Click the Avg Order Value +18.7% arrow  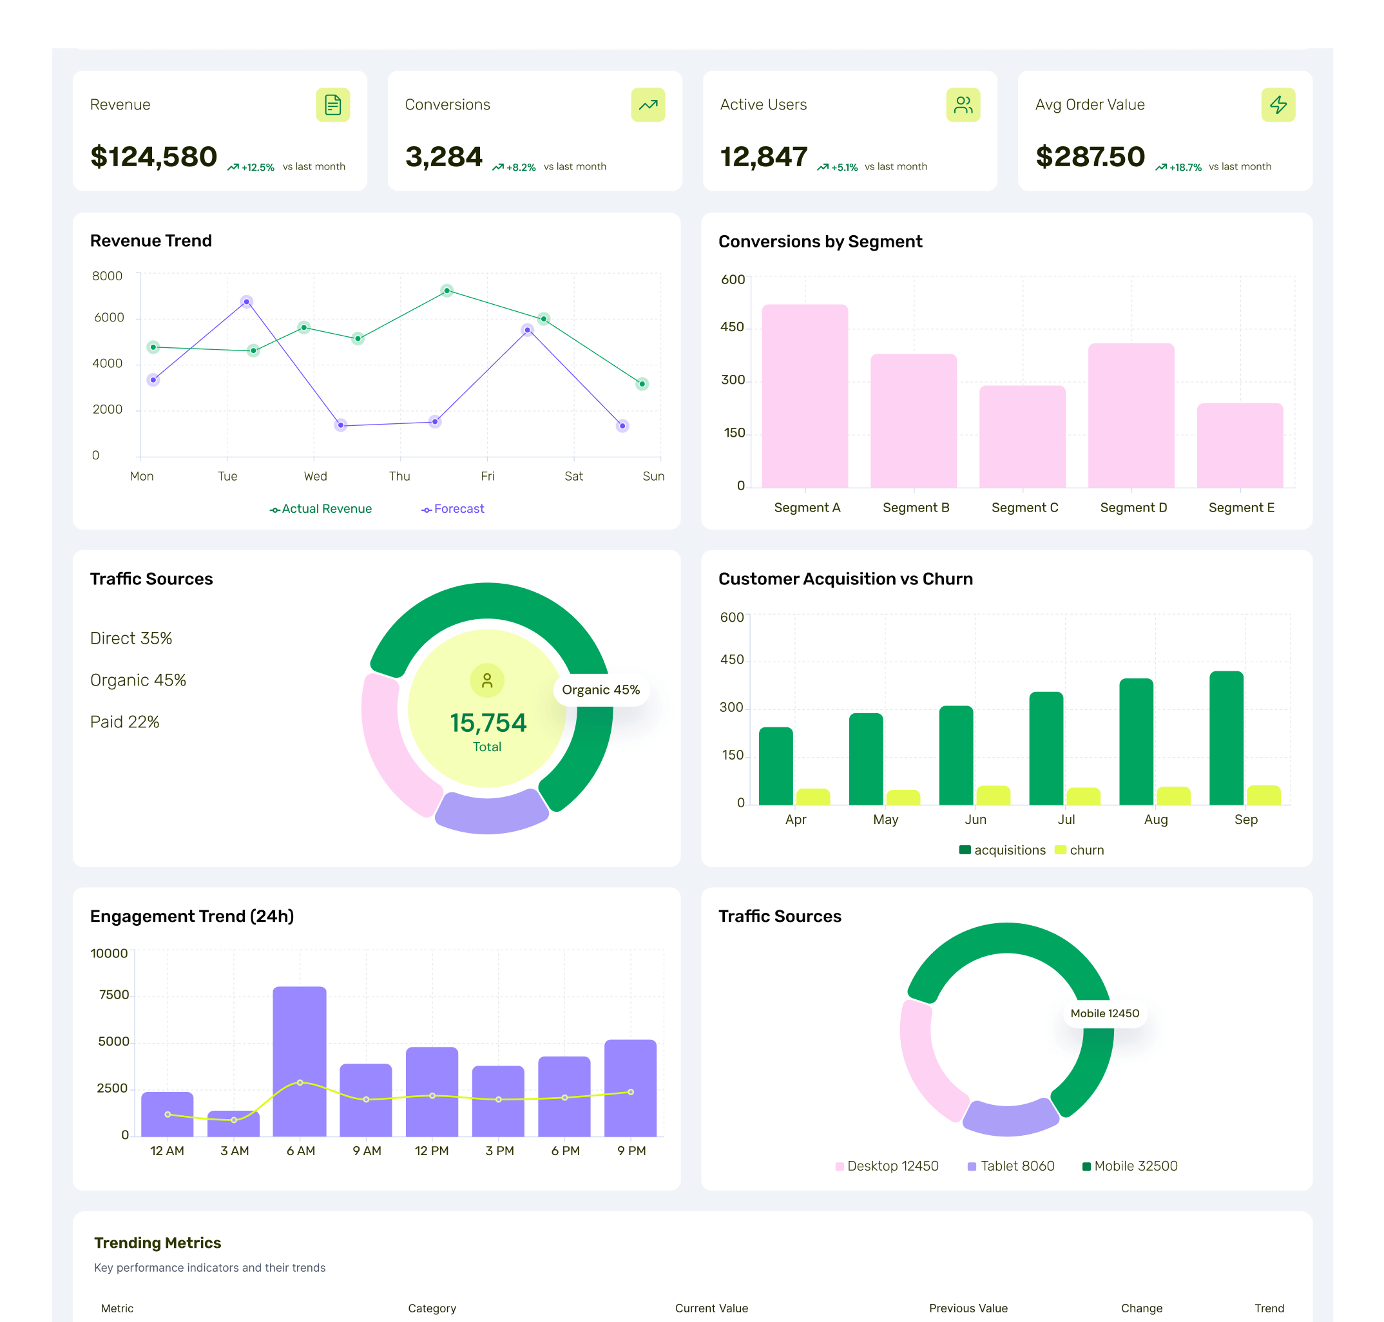1160,168
